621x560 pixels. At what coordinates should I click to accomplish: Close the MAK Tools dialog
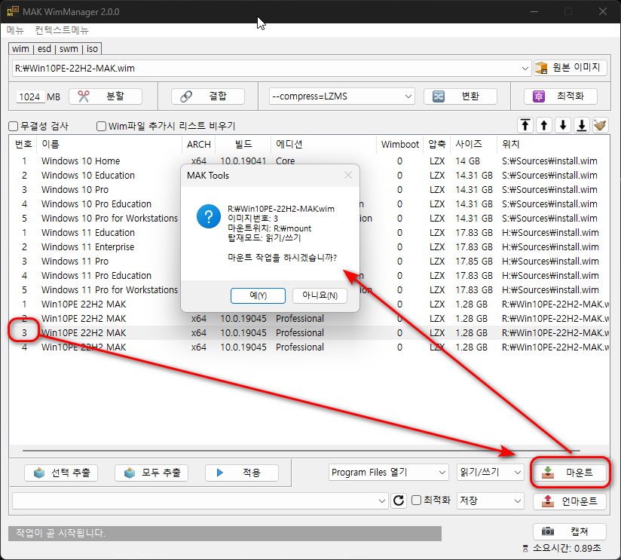348,175
